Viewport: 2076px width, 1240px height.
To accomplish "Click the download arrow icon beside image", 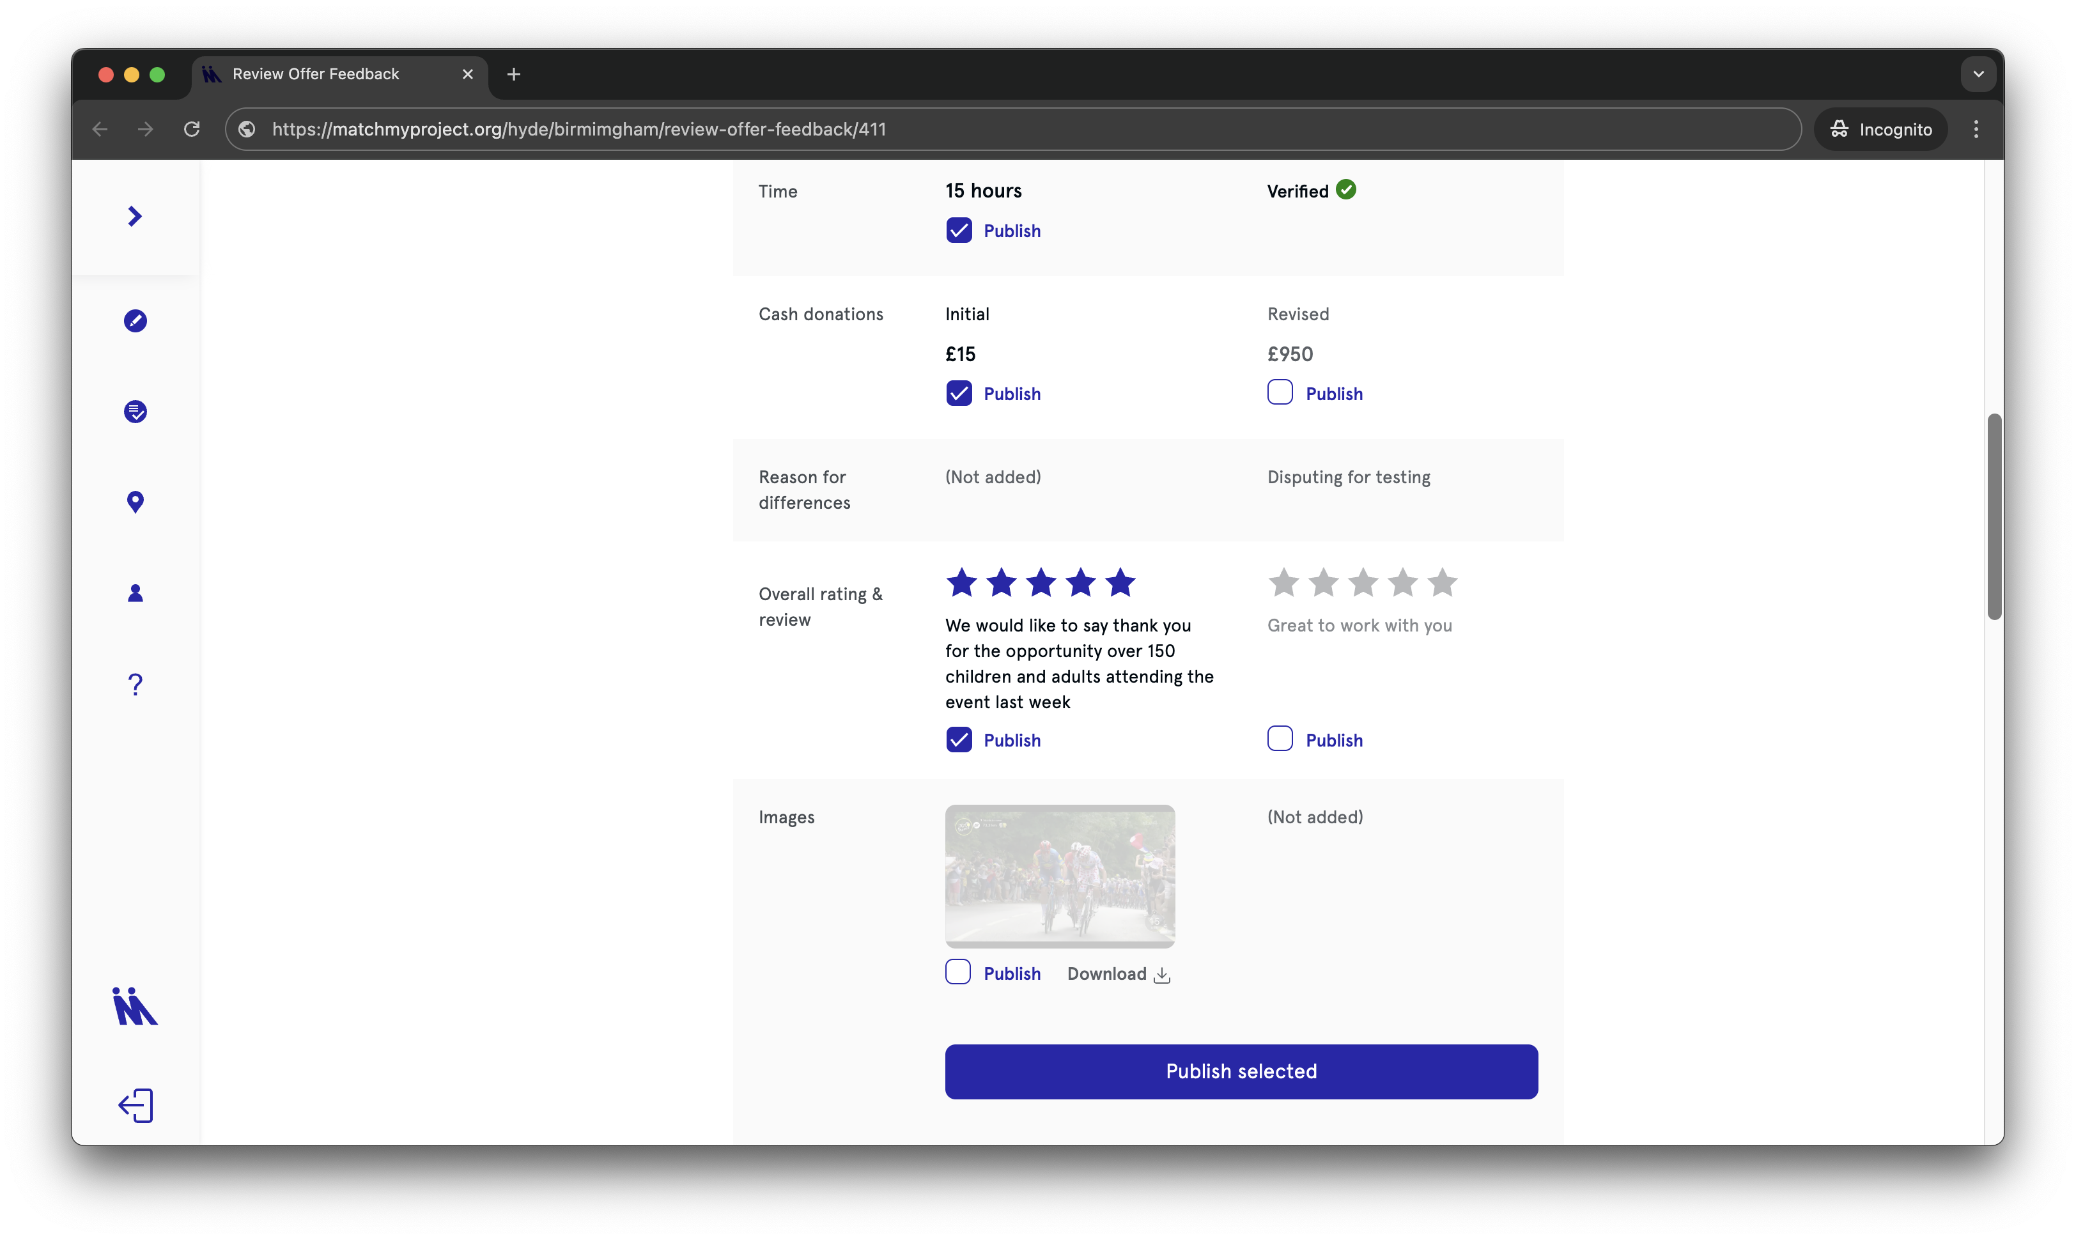I will click(x=1161, y=975).
